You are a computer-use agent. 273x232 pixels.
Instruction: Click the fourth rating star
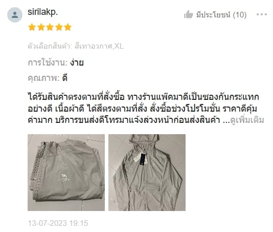click(59, 27)
